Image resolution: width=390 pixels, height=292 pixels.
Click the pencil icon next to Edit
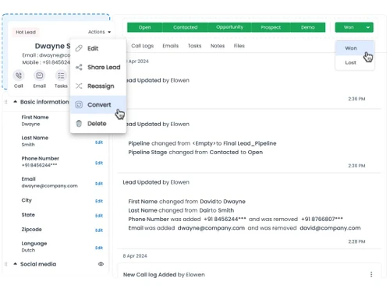click(79, 48)
